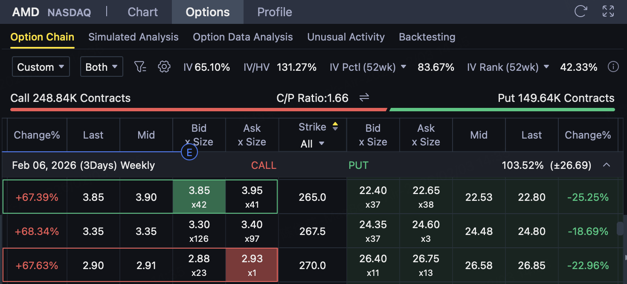Viewport: 627px width, 284px height.
Task: Click the call/put swap arrows icon
Action: coord(364,98)
